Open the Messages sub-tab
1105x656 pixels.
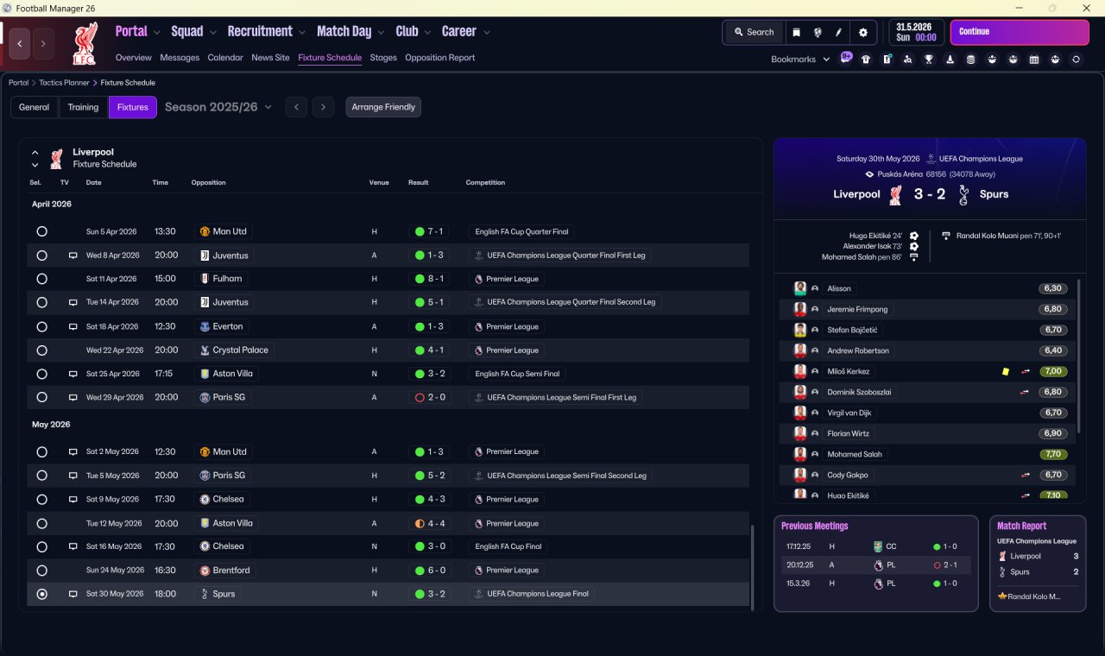click(180, 58)
